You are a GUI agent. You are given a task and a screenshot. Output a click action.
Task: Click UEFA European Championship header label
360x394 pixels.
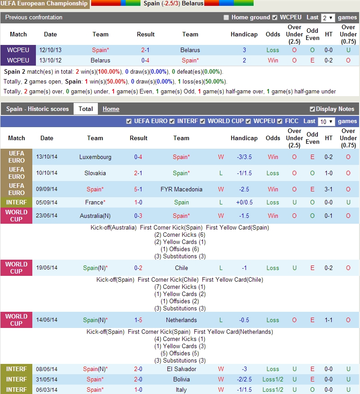[44, 4]
